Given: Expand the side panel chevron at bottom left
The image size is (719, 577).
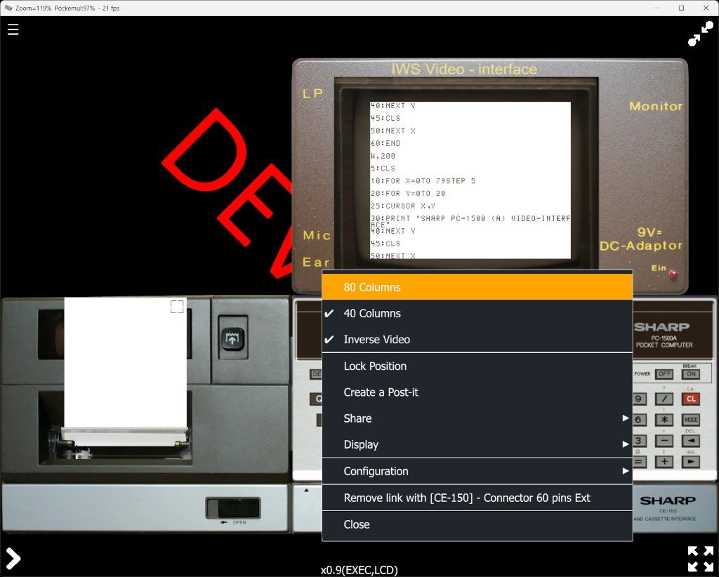Looking at the screenshot, I should click(x=13, y=558).
